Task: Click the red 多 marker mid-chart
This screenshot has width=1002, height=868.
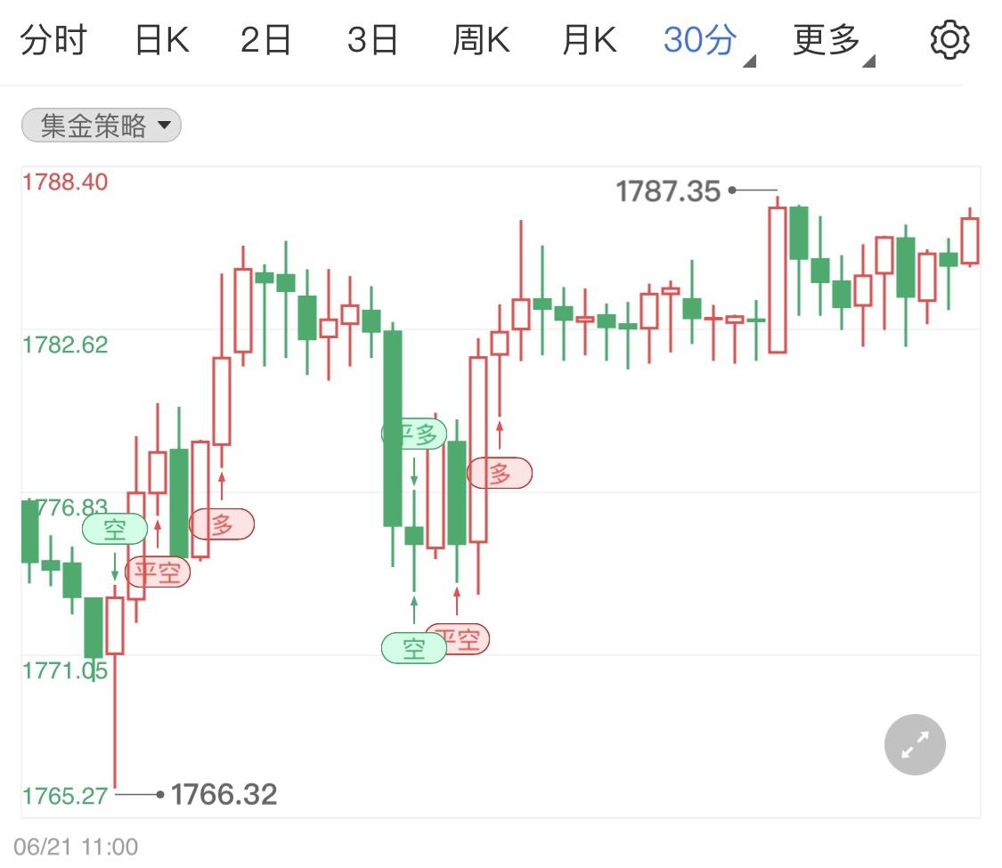Action: point(500,474)
